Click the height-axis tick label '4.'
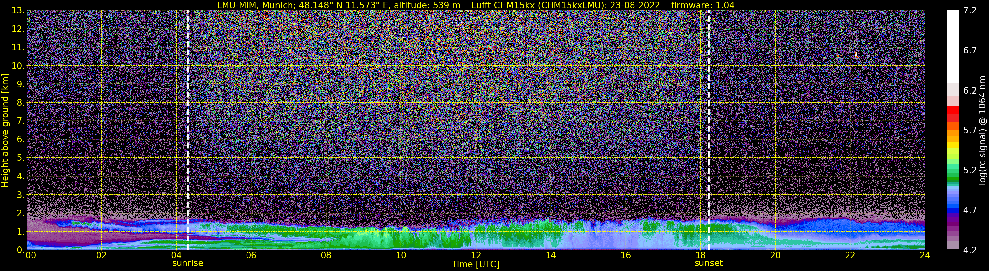Image resolution: width=989 pixels, height=271 pixels. [x=20, y=176]
